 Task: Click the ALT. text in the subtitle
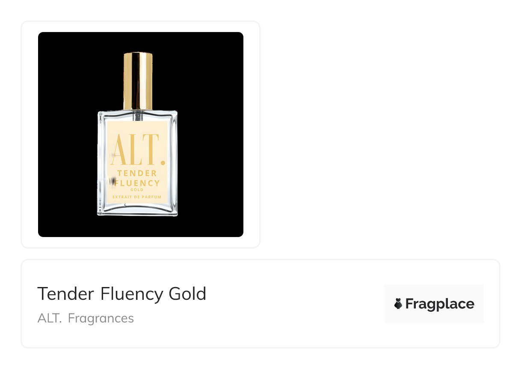tap(50, 319)
